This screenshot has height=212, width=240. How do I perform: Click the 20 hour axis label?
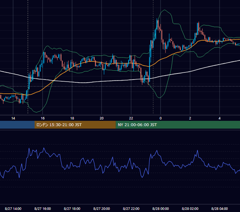click(102, 118)
